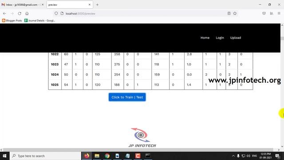The height and width of the screenshot is (160, 284).
Task: Click the value 275 in row 1023
Action: click(x=117, y=64)
